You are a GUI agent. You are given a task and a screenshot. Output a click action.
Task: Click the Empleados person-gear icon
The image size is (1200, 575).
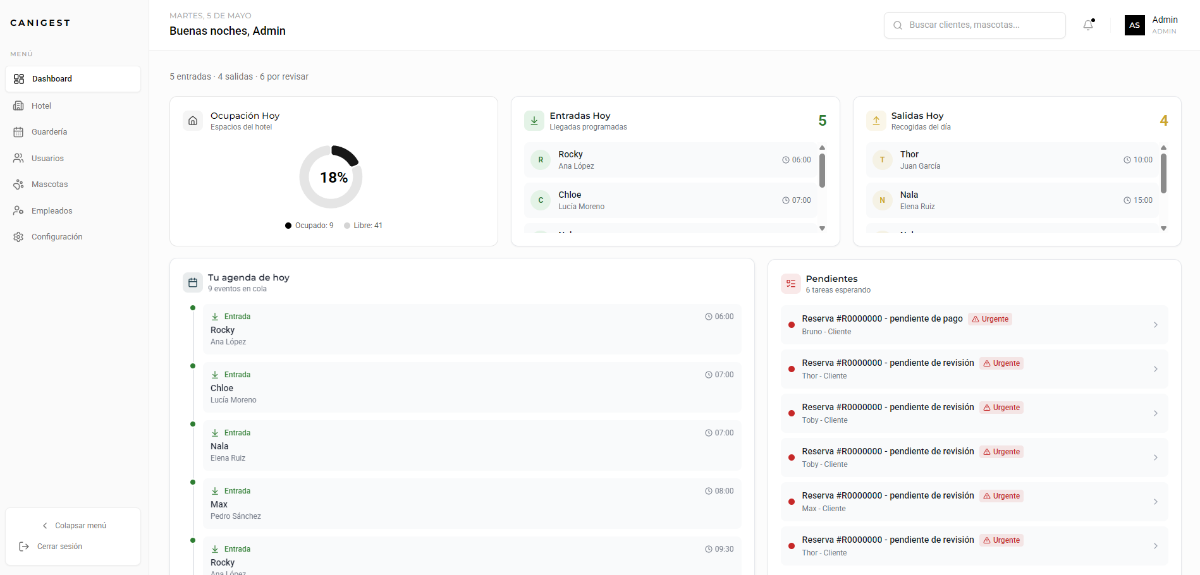coord(19,210)
